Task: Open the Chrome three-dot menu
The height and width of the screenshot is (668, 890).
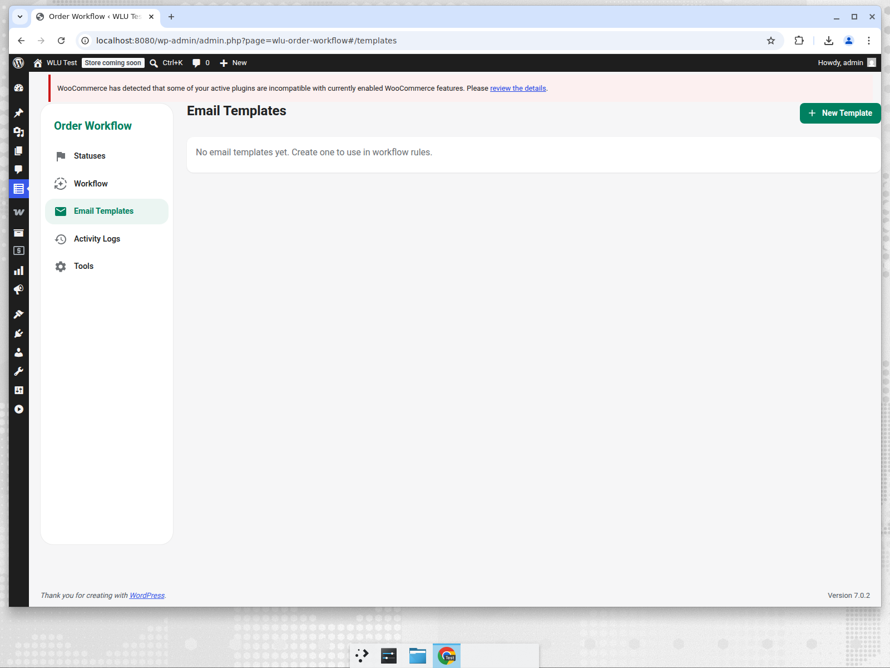Action: [869, 41]
